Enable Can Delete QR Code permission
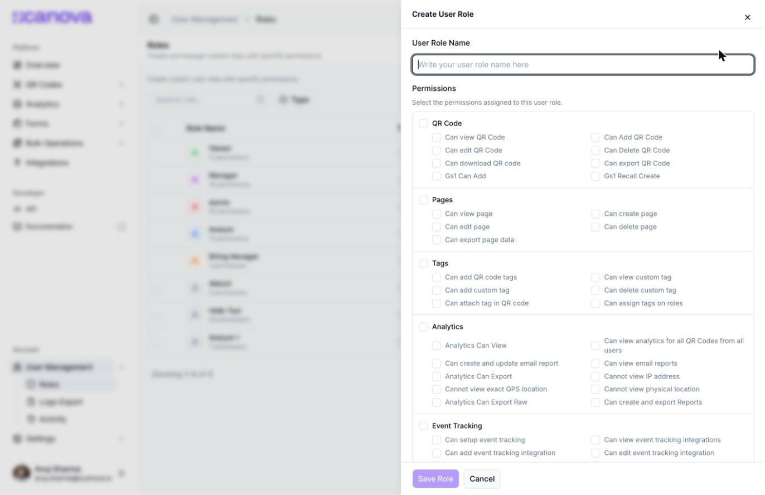This screenshot has width=765, height=495. 595,151
